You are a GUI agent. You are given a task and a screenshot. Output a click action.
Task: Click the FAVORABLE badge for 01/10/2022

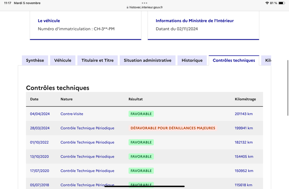click(x=141, y=142)
